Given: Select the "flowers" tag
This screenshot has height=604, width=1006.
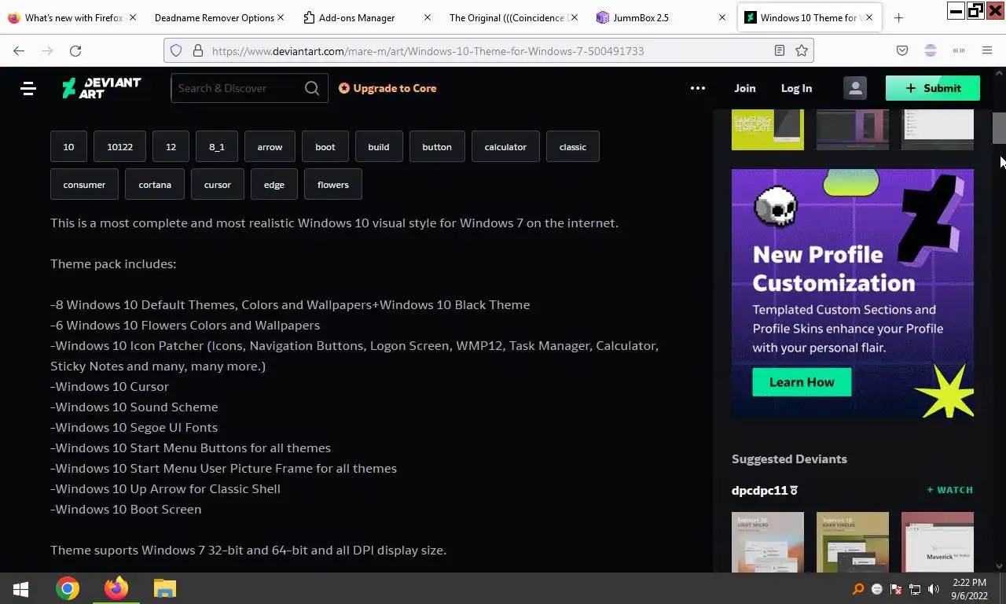Looking at the screenshot, I should click(333, 185).
